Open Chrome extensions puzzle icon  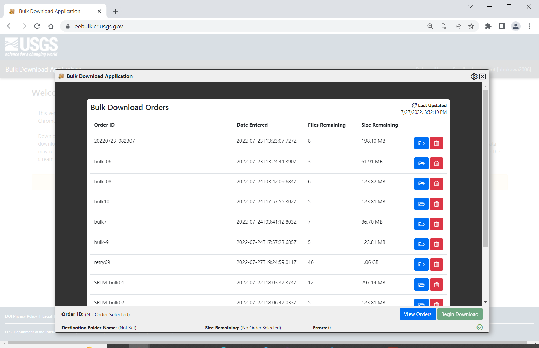[x=488, y=26]
